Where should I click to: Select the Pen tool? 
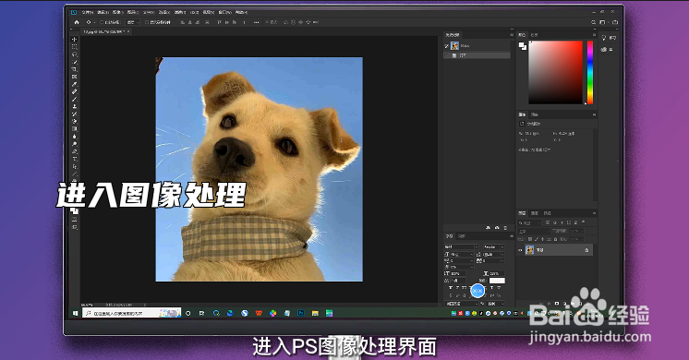point(74,151)
